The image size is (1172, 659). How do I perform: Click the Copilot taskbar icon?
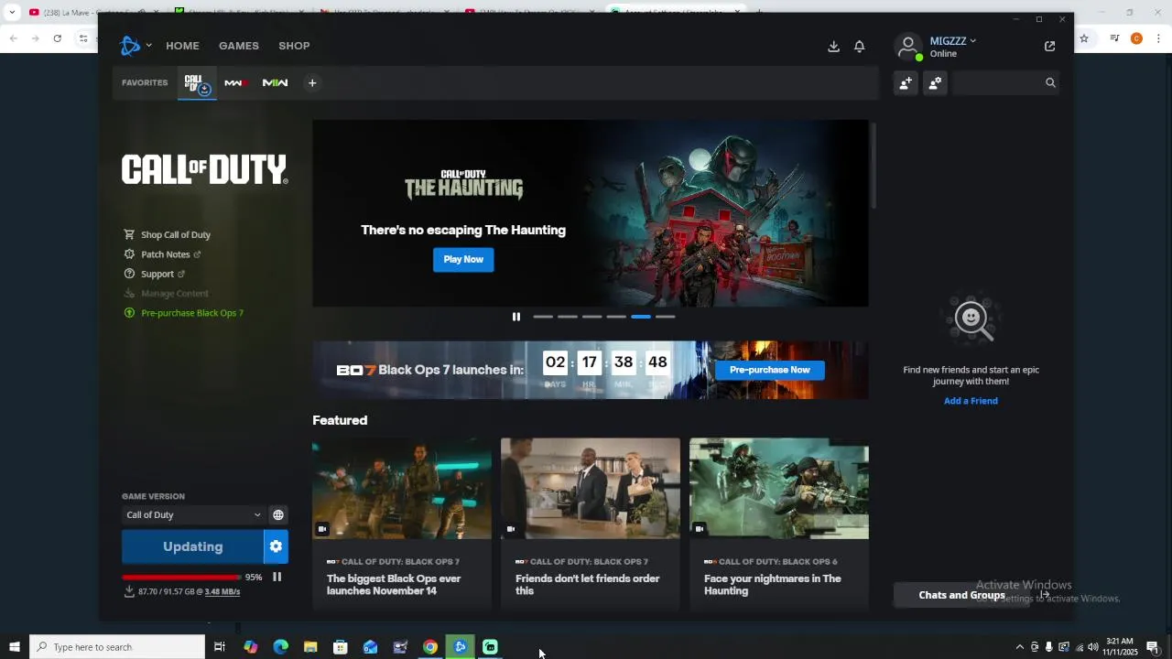(250, 647)
